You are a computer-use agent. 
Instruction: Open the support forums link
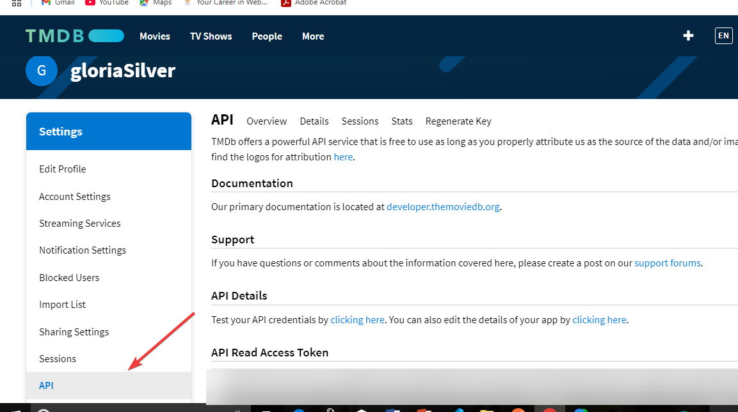click(667, 263)
